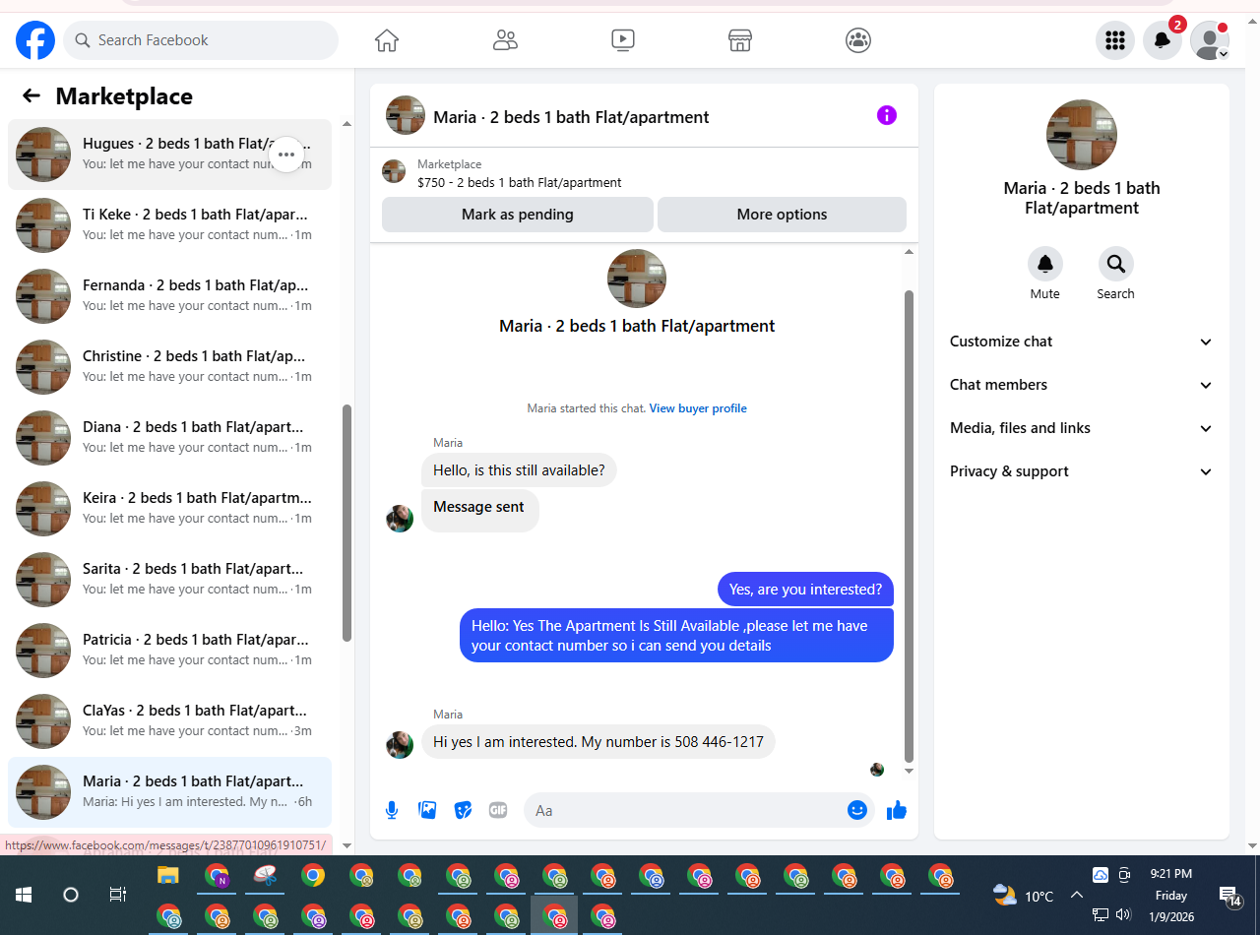Viewport: 1260px width, 935px height.
Task: Click the 'Yes, are you interested?' message bubble
Action: 805,590
